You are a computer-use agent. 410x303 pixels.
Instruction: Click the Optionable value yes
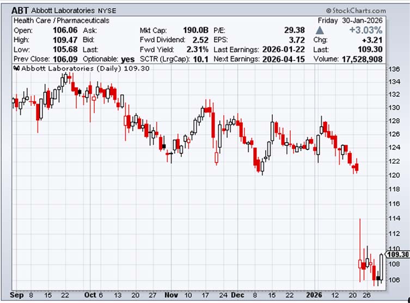point(127,59)
